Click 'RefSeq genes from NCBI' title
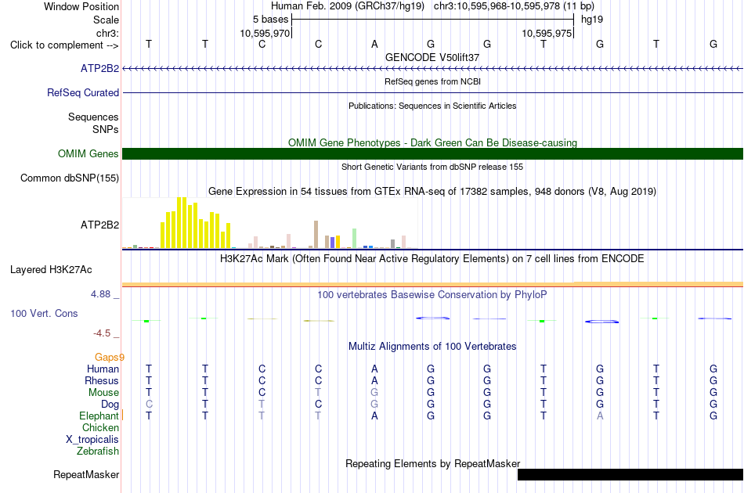This screenshot has height=493, width=744. (x=432, y=81)
